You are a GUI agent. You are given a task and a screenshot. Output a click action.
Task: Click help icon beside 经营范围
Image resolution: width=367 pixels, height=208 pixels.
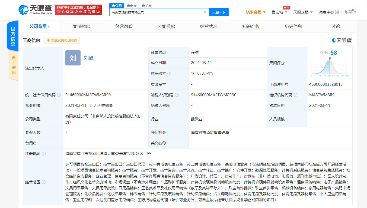point(44,182)
